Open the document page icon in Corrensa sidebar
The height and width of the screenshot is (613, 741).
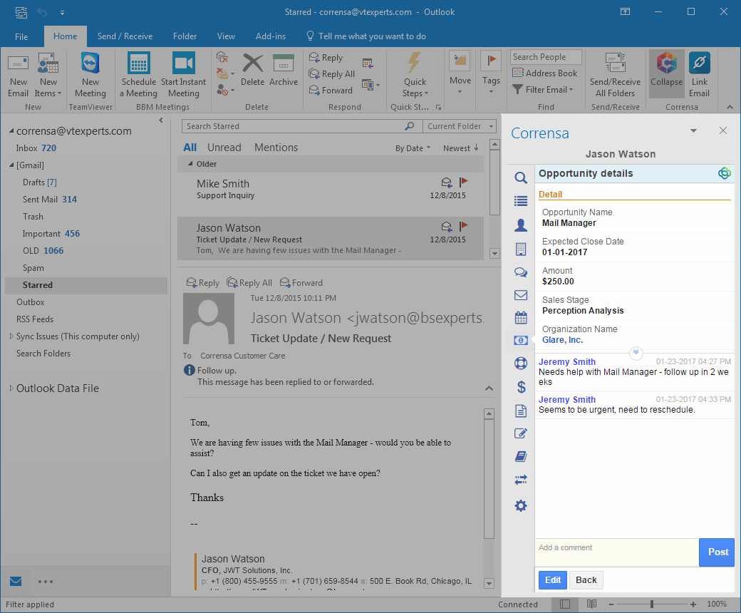(520, 411)
